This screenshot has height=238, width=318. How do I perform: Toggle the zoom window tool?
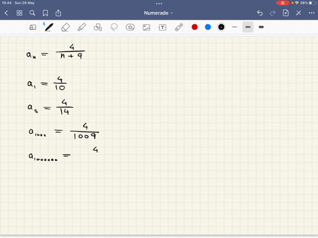[x=32, y=27]
